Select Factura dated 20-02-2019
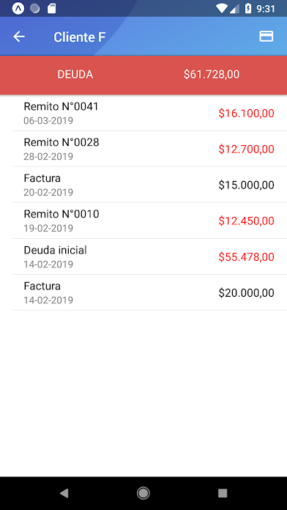Viewport: 287px width, 510px height. pos(145,185)
